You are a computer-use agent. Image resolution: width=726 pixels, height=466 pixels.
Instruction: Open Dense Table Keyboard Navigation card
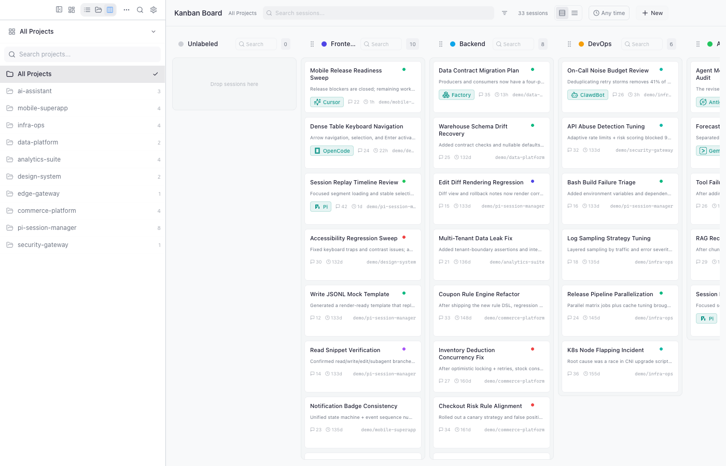(363, 142)
